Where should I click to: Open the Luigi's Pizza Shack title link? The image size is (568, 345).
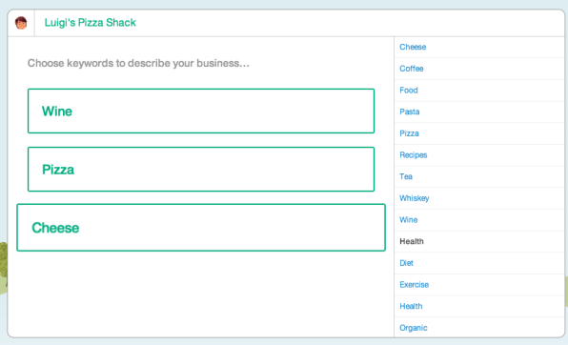click(x=90, y=23)
